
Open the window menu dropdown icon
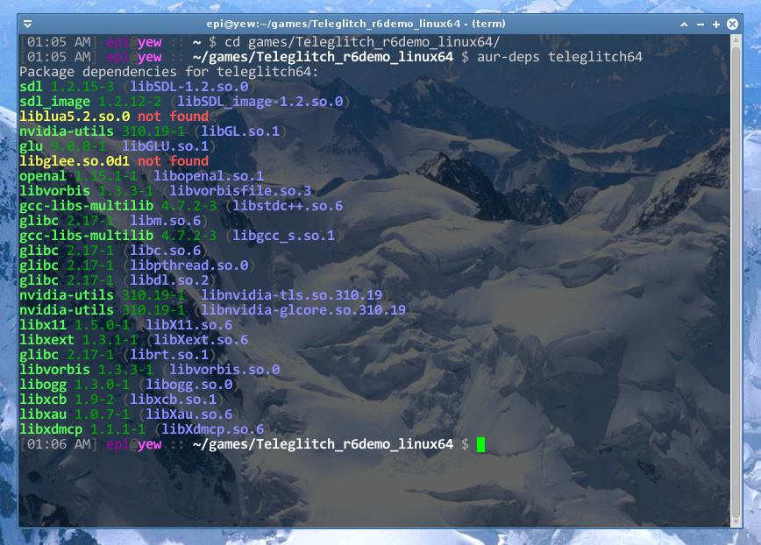28,24
